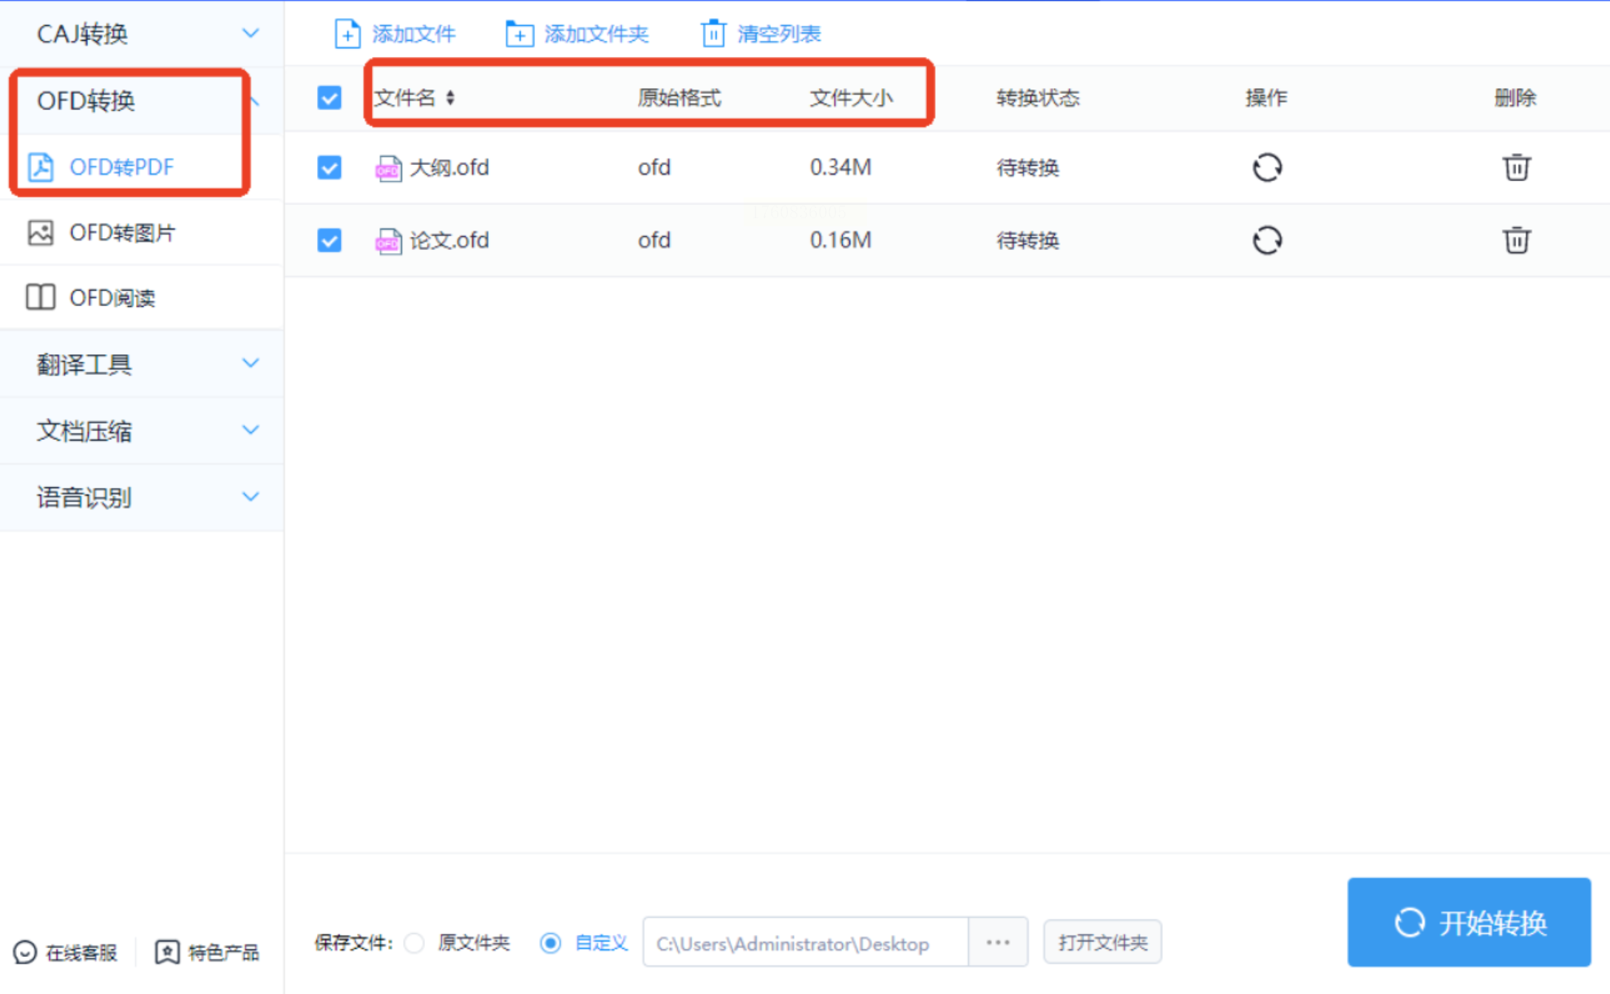Screen dimensions: 1610x994
Task: Click the add file icon
Action: click(x=347, y=34)
